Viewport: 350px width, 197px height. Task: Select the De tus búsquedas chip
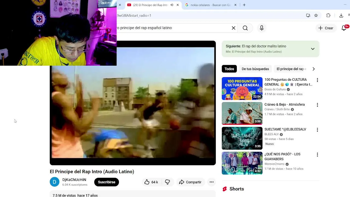pyautogui.click(x=255, y=69)
